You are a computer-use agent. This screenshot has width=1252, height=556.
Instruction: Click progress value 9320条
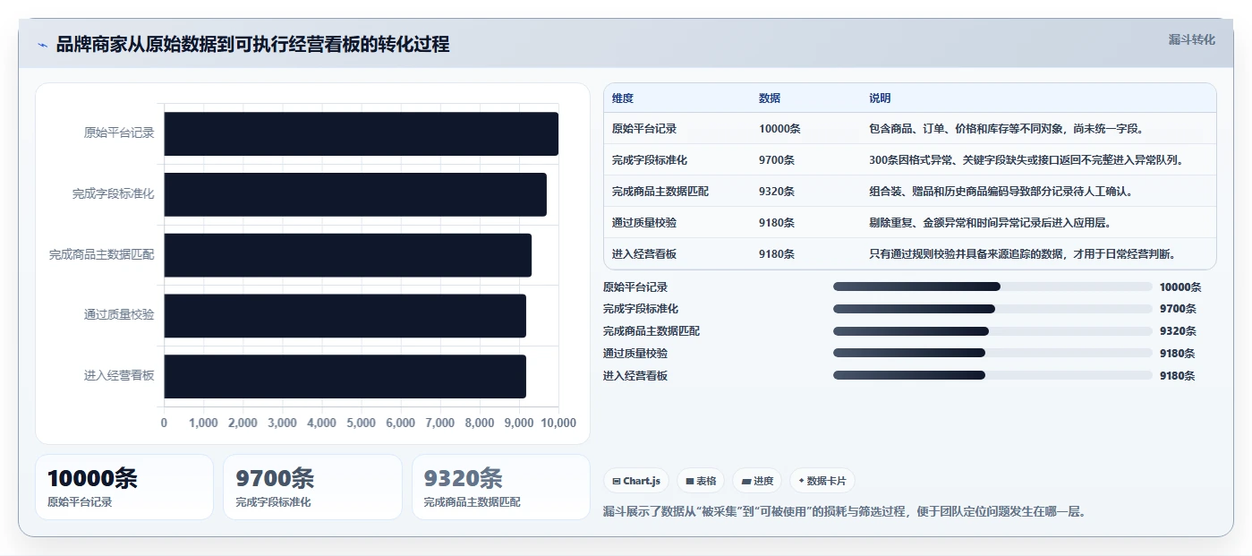point(1178,331)
